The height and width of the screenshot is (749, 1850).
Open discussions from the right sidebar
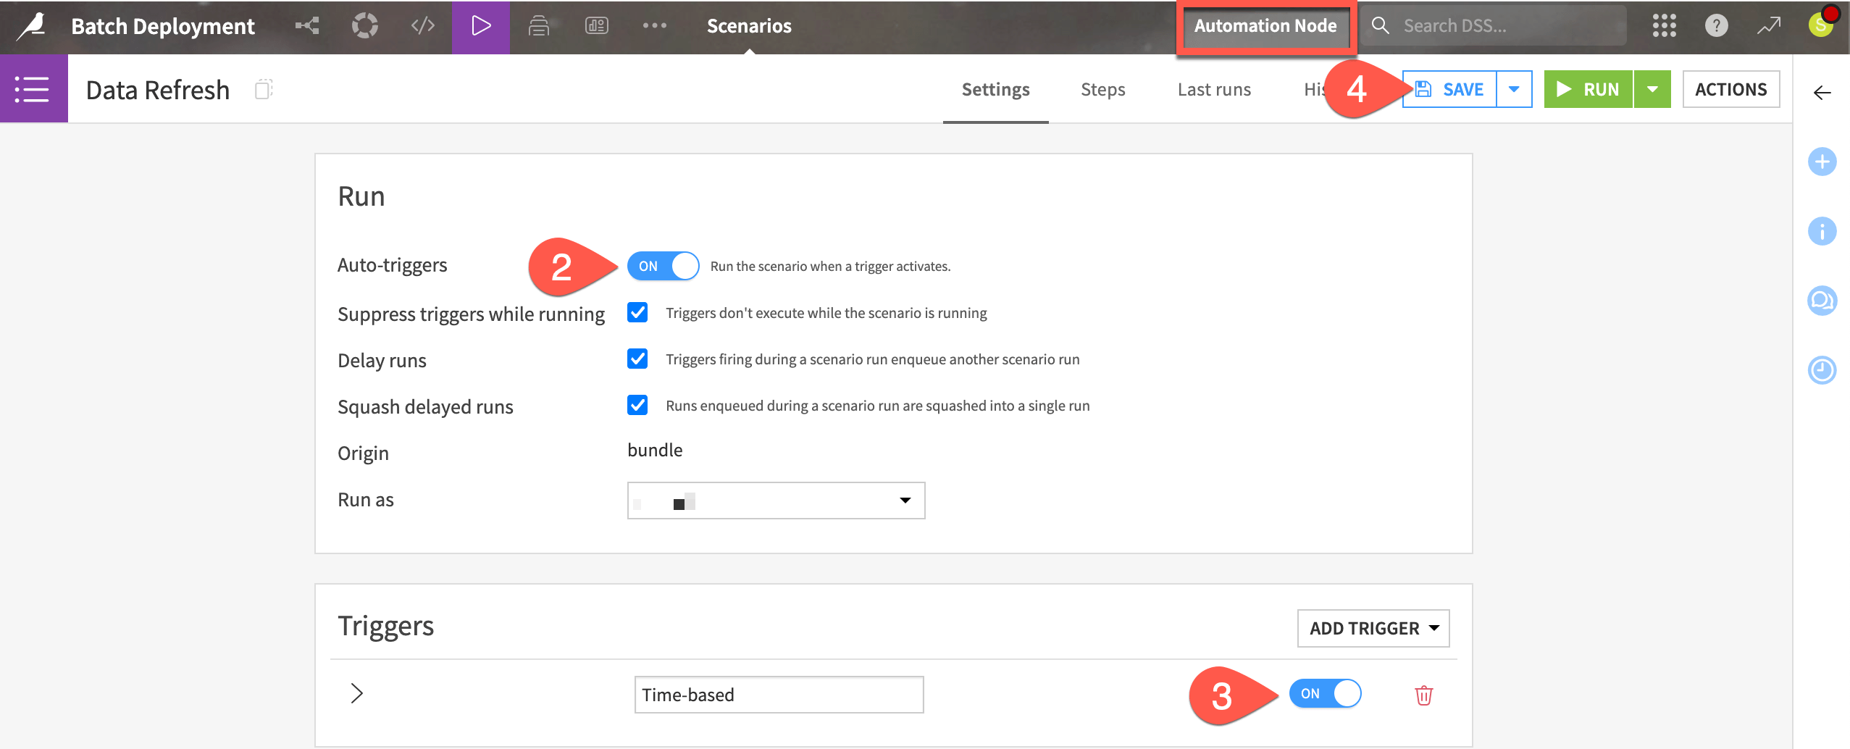1823,300
